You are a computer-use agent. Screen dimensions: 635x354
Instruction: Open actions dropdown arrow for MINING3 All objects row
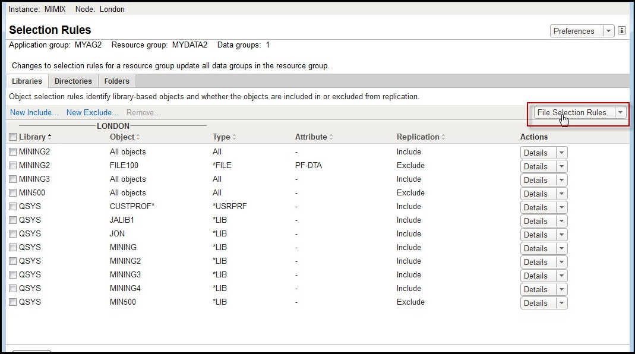point(561,180)
